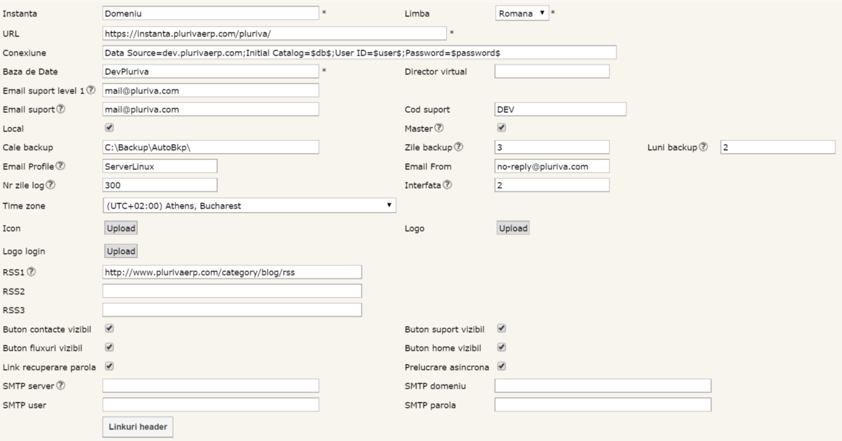Screen dimensions: 842x441
Task: Click help icon beside Master label
Action: (x=439, y=128)
